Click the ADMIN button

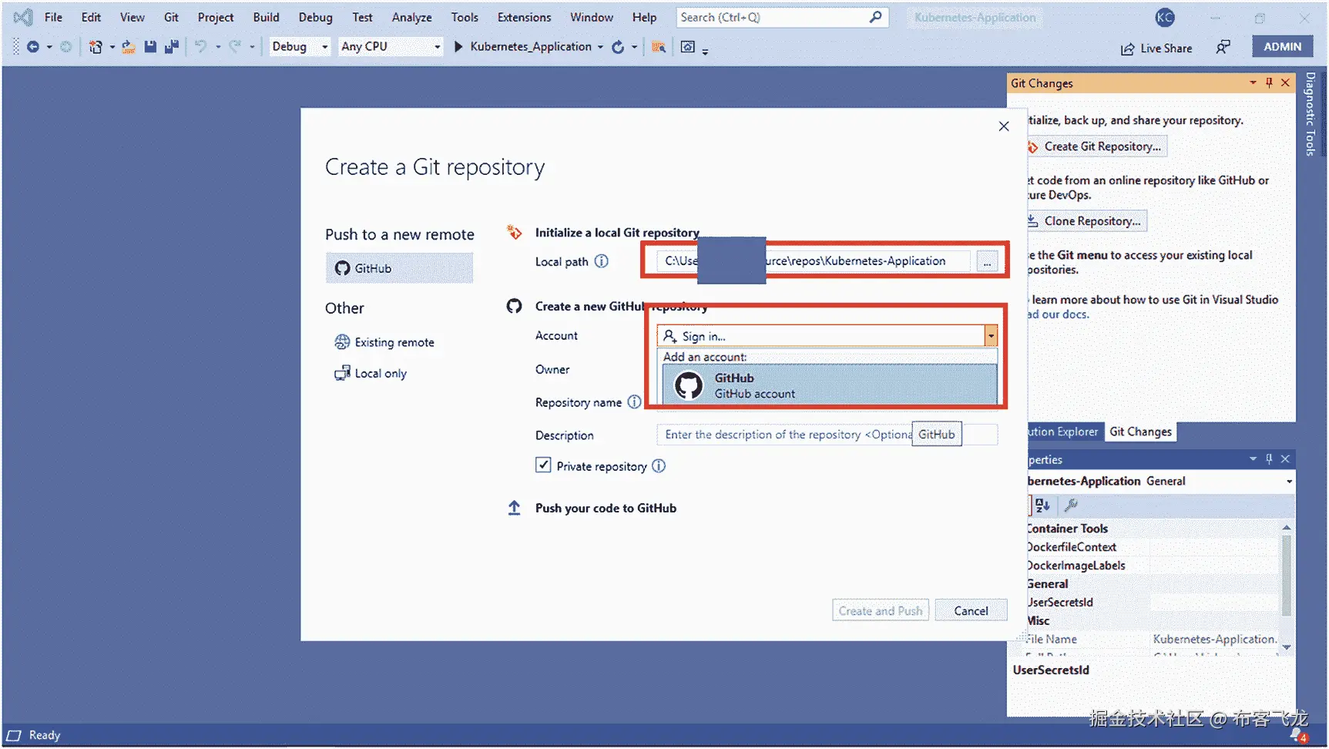[1282, 46]
